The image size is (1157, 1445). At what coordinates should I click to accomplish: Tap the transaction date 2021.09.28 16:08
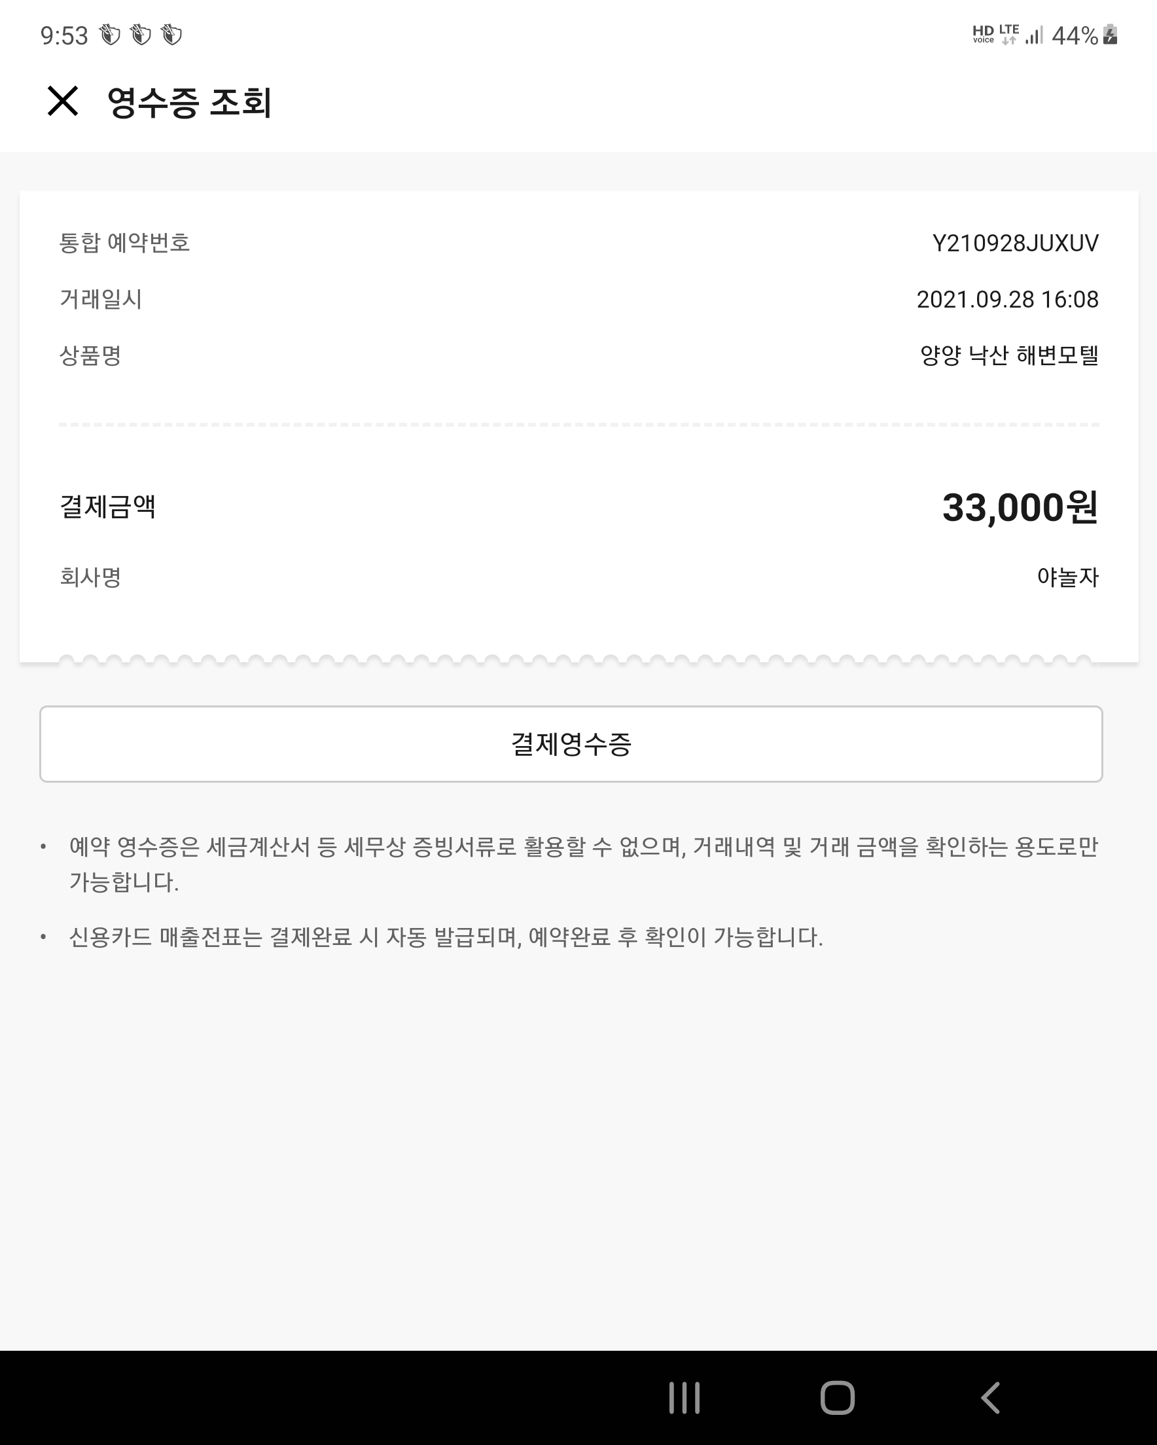tap(1007, 300)
